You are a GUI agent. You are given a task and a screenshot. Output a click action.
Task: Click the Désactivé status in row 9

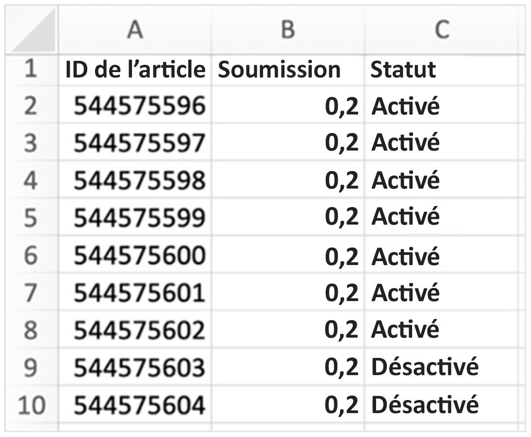pos(425,367)
